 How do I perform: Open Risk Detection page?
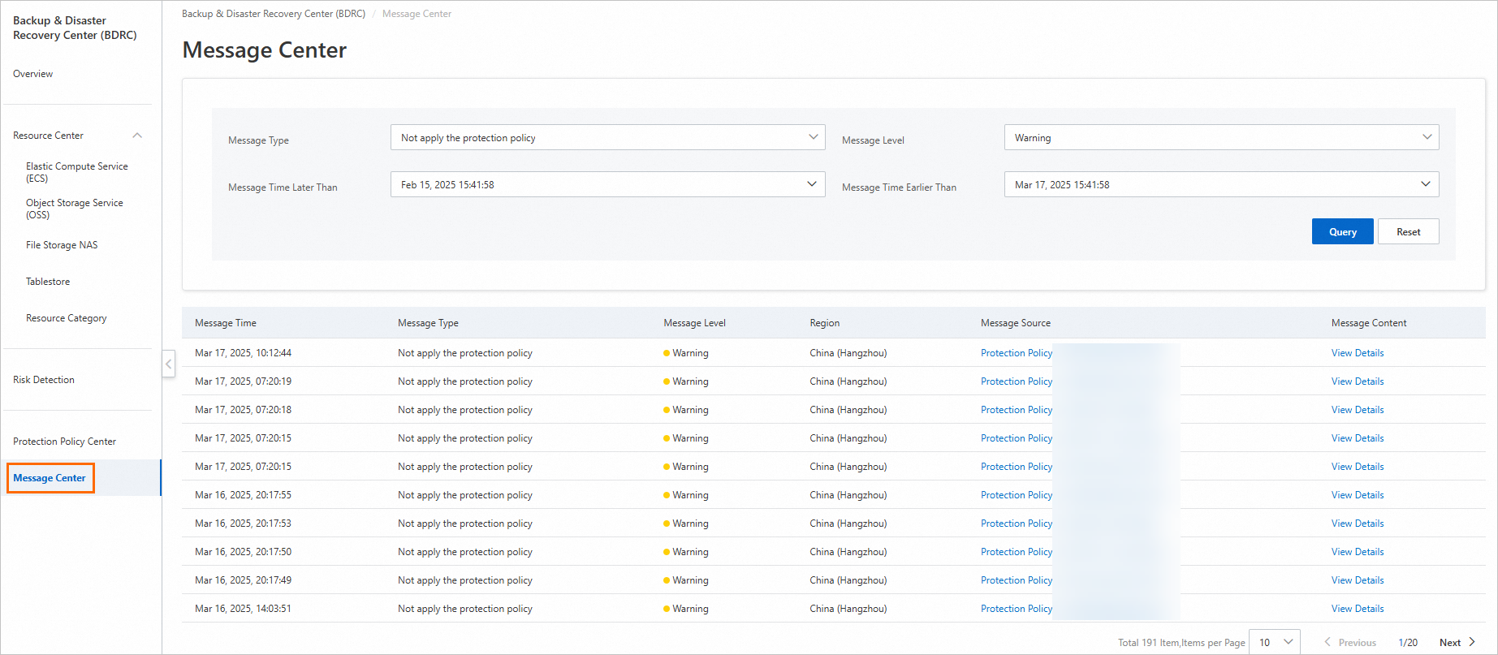(44, 380)
